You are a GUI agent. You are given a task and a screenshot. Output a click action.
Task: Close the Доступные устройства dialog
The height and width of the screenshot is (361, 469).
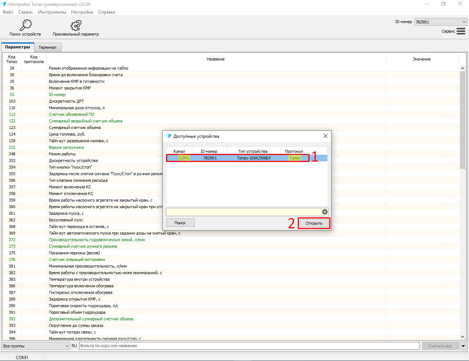(x=326, y=136)
